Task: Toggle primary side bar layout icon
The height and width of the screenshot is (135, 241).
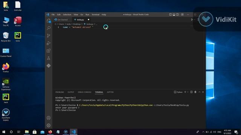Action: 171,15
